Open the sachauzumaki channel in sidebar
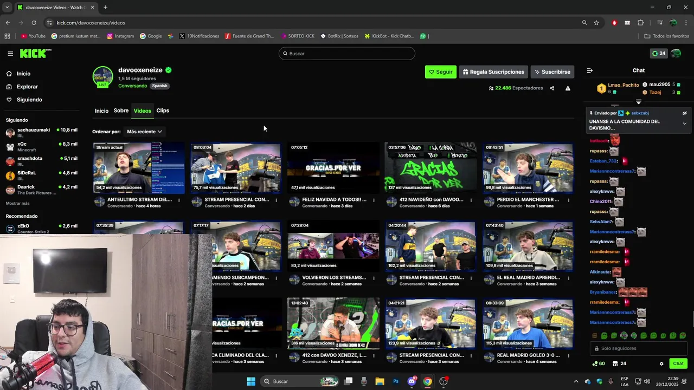This screenshot has width=694, height=390. pos(41,132)
